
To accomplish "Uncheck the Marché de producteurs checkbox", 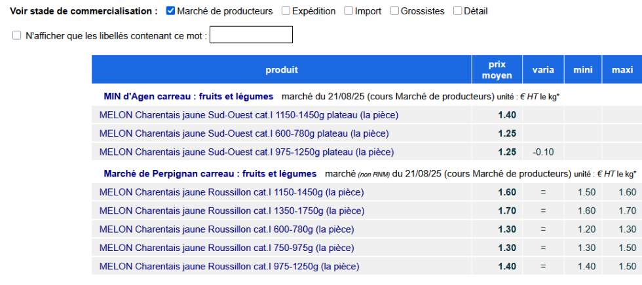I will pos(170,11).
